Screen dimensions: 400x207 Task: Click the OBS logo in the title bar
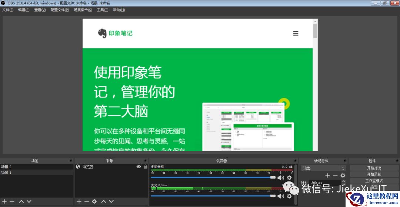click(3, 3)
